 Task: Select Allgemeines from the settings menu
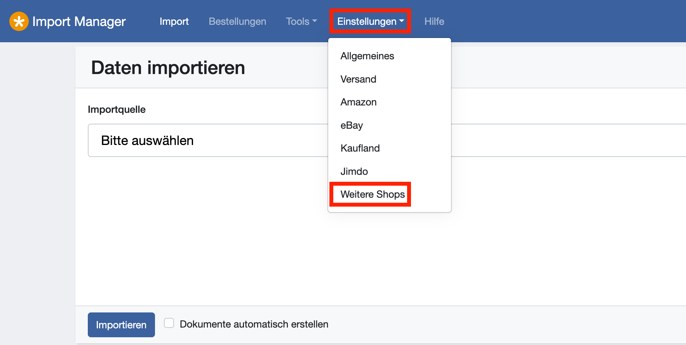pyautogui.click(x=367, y=56)
